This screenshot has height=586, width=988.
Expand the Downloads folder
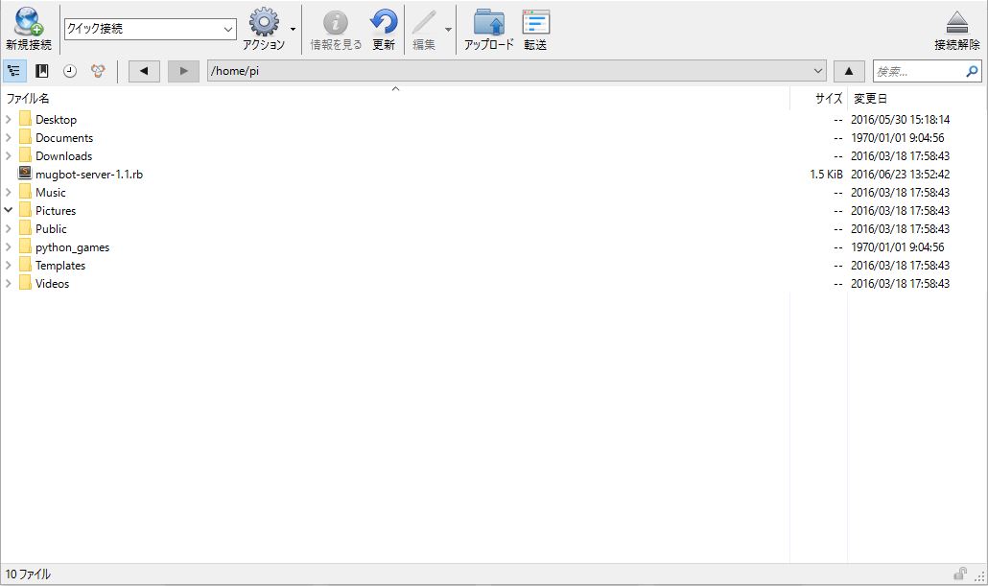pos(9,155)
